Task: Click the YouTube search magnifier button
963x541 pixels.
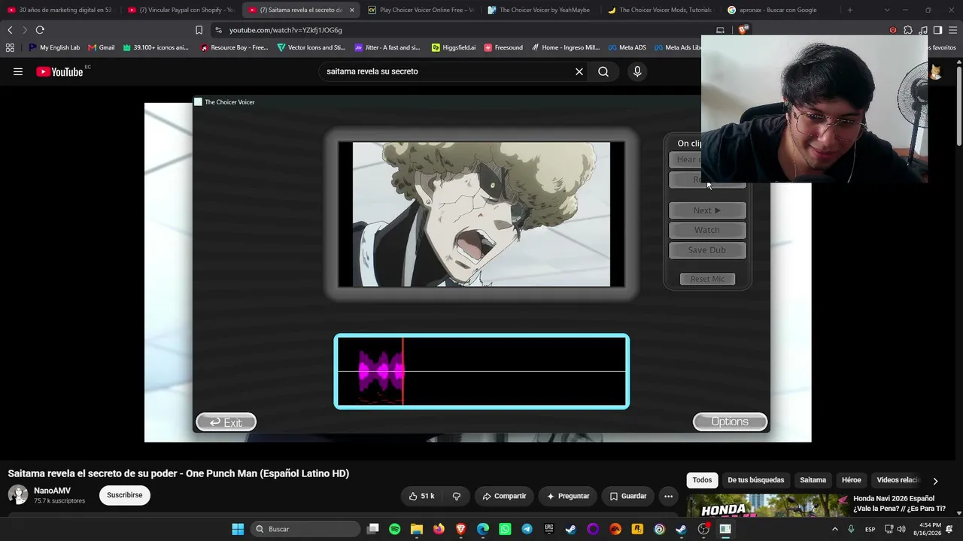Action: 603,71
